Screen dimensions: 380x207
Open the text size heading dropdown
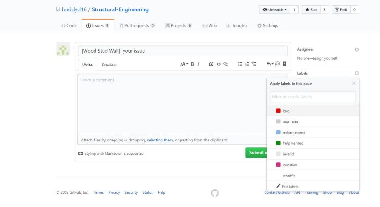click(x=184, y=64)
